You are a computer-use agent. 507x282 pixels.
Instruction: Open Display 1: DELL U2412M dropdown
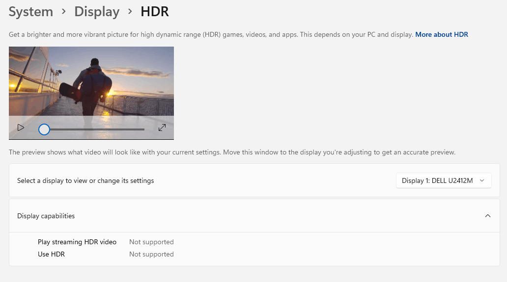[x=444, y=180]
